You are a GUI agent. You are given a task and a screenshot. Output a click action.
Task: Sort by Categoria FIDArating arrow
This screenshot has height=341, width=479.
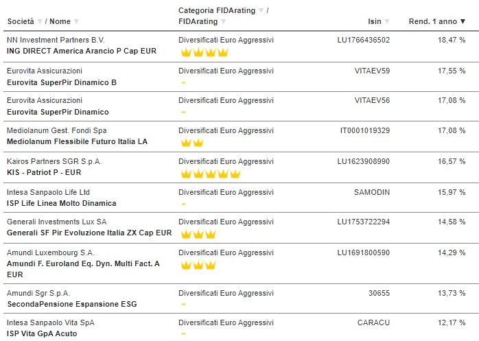click(261, 11)
